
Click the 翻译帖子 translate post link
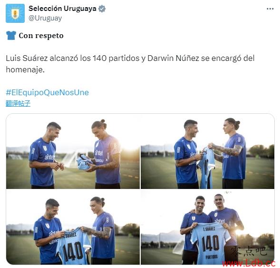tap(18, 103)
